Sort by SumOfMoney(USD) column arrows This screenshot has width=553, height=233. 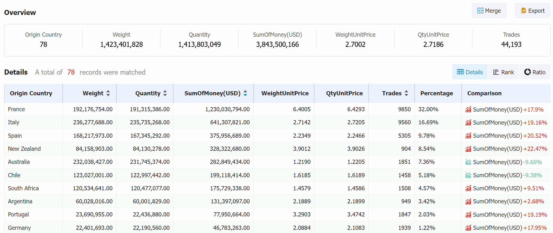[245, 93]
